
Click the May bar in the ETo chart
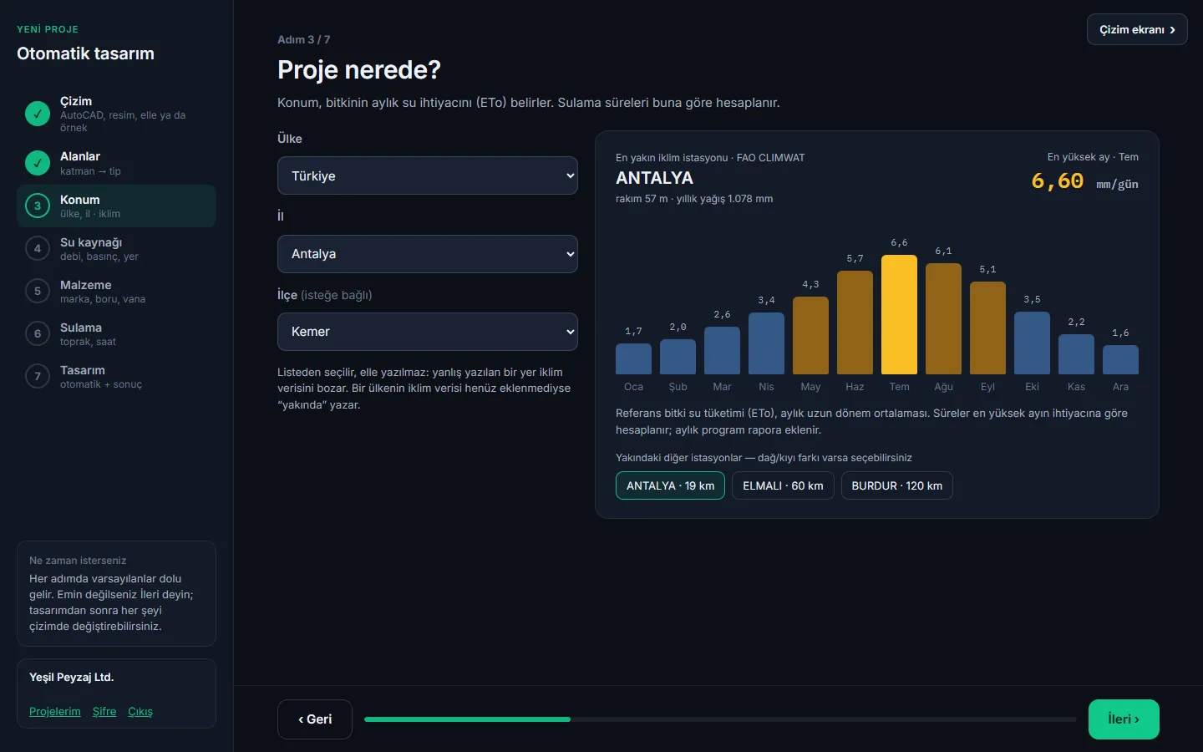810,335
